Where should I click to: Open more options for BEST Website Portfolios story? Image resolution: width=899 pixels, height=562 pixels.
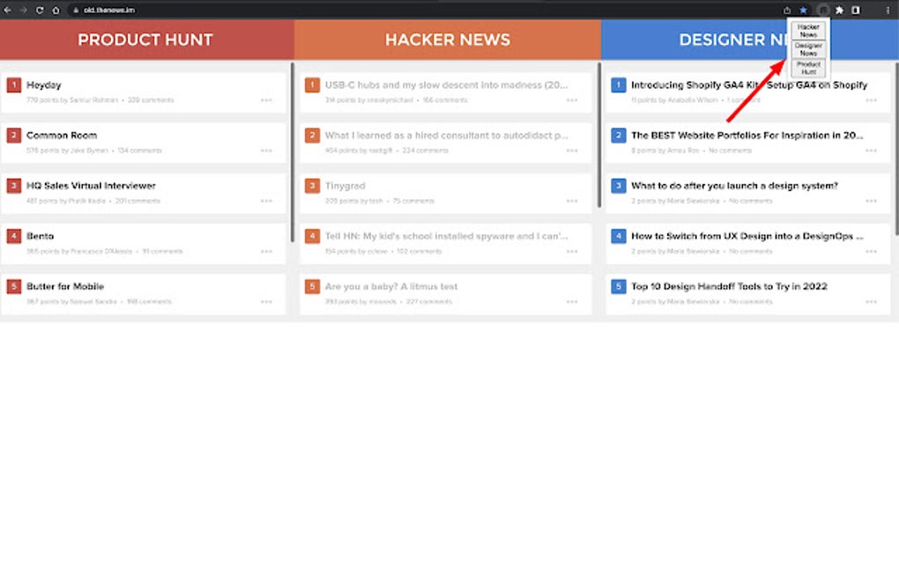coord(872,151)
